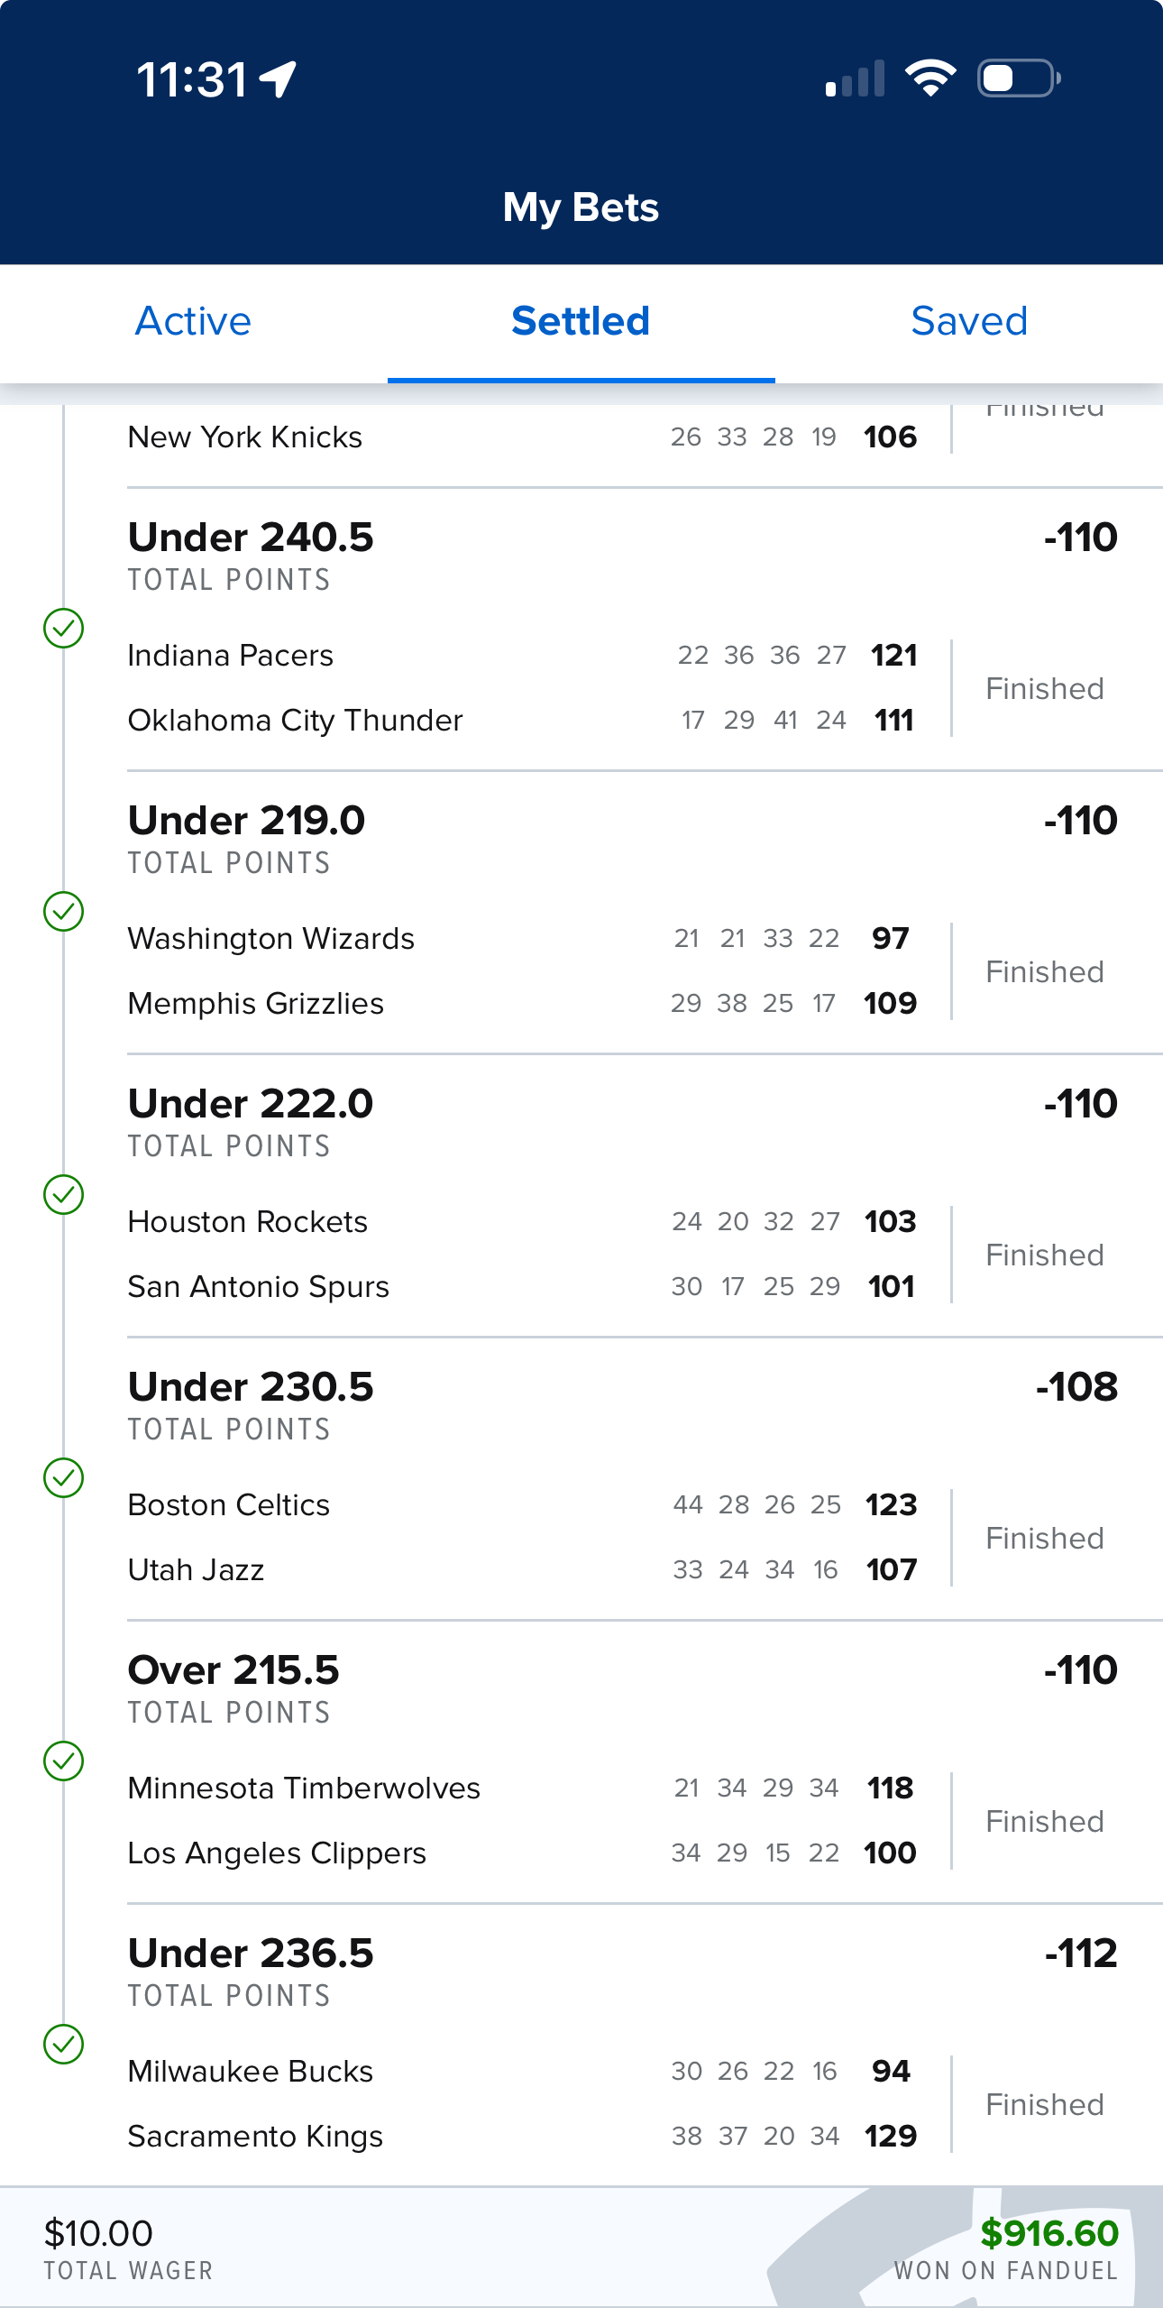Tap the green check icon beside Under 236.5
The height and width of the screenshot is (2308, 1163).
coord(64,2044)
